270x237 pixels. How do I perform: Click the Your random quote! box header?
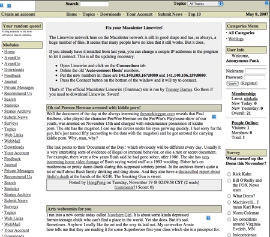[x=22, y=26]
